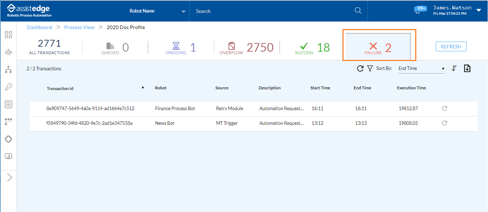Click the End Time column header
This screenshot has height=212, width=488.
(363, 88)
